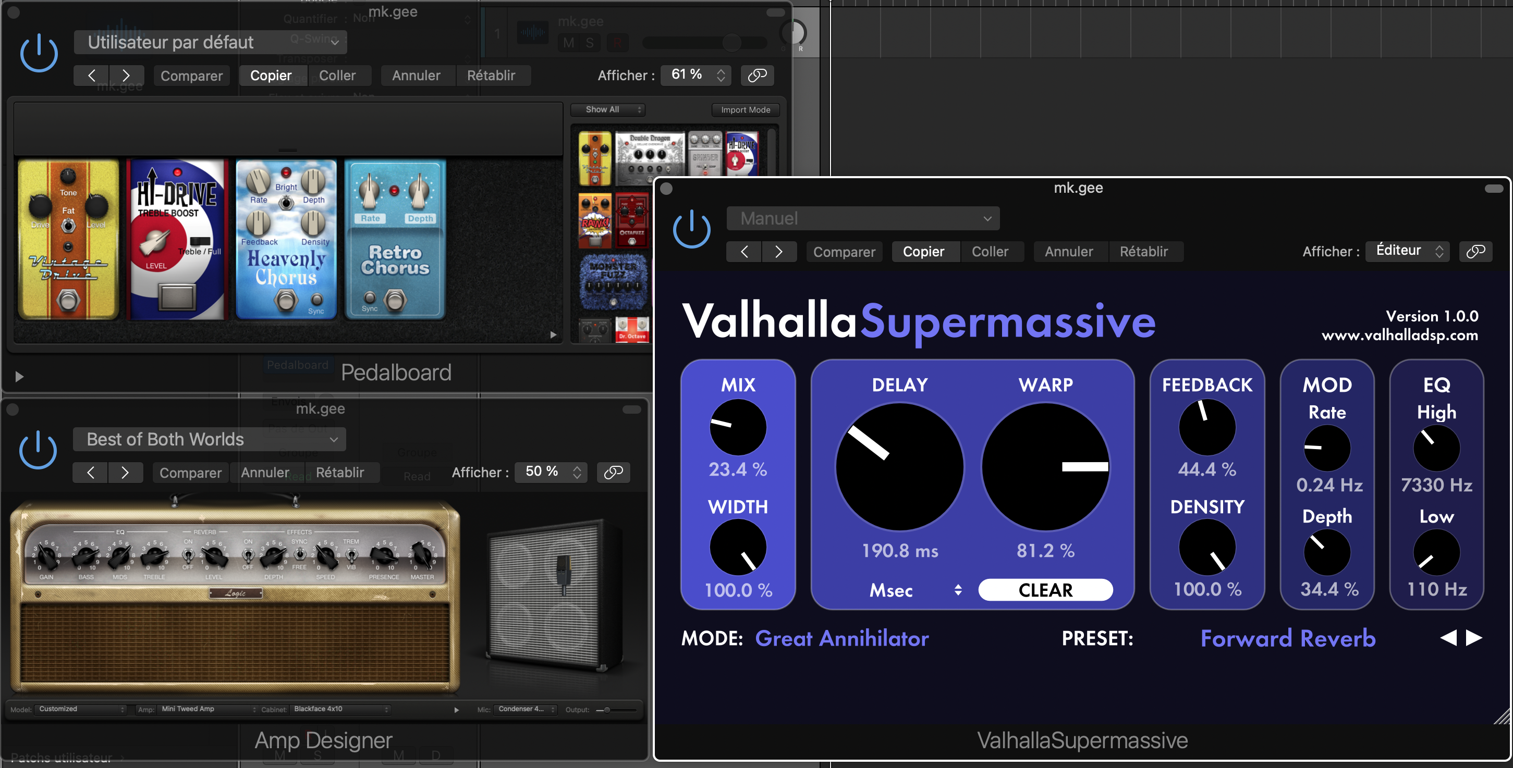Go to previous preset in Pedalboard window

(x=91, y=76)
